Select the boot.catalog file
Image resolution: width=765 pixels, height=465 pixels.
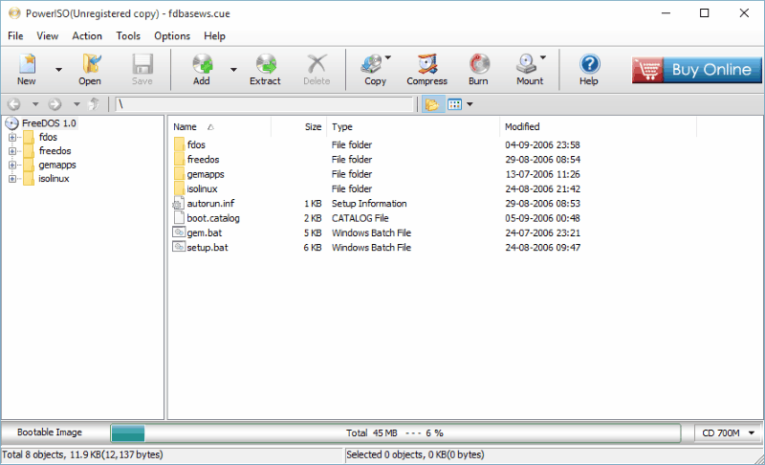point(213,218)
